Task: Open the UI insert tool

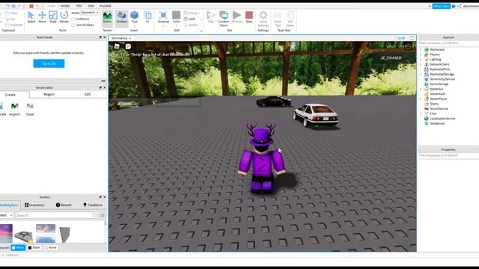Action: (x=147, y=17)
